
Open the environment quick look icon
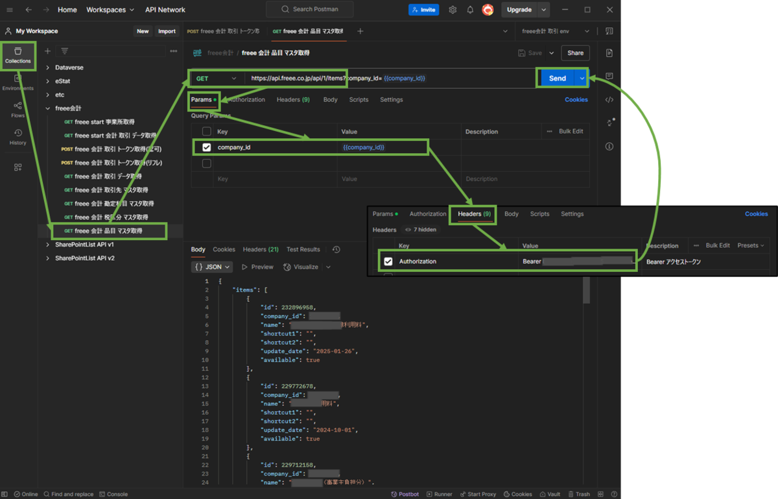609,31
